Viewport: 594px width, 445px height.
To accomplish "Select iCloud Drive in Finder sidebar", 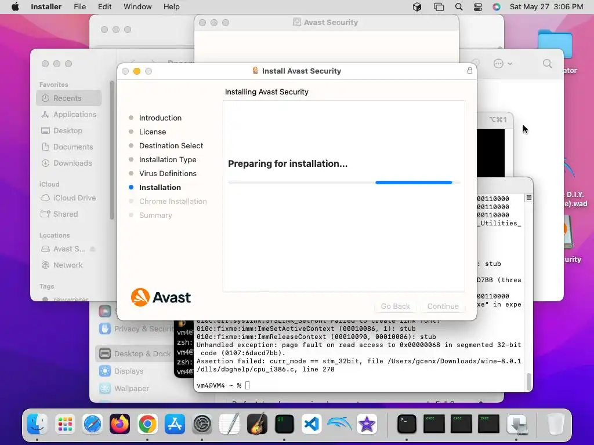I will click(69, 198).
